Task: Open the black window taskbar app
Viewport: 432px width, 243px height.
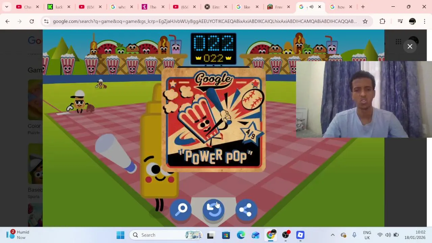Action: (x=210, y=235)
